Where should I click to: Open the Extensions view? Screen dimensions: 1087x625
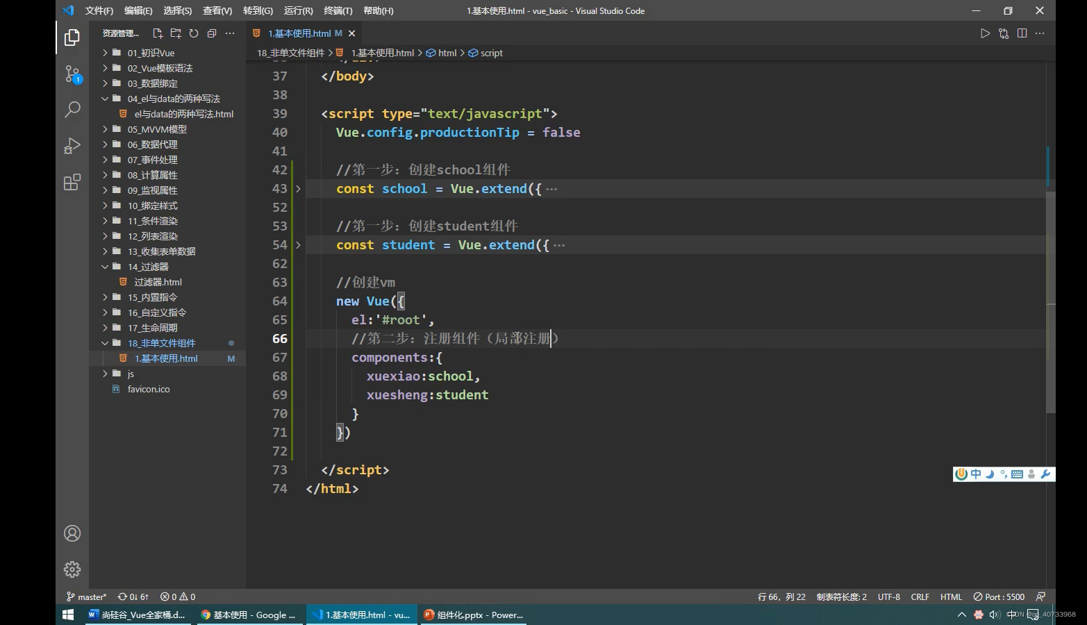pyautogui.click(x=72, y=182)
